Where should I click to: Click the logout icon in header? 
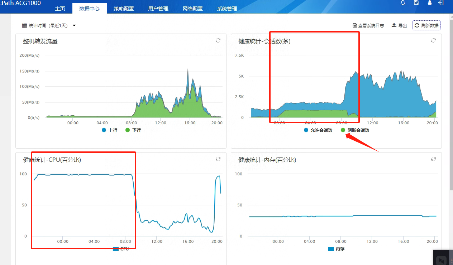[x=441, y=2]
